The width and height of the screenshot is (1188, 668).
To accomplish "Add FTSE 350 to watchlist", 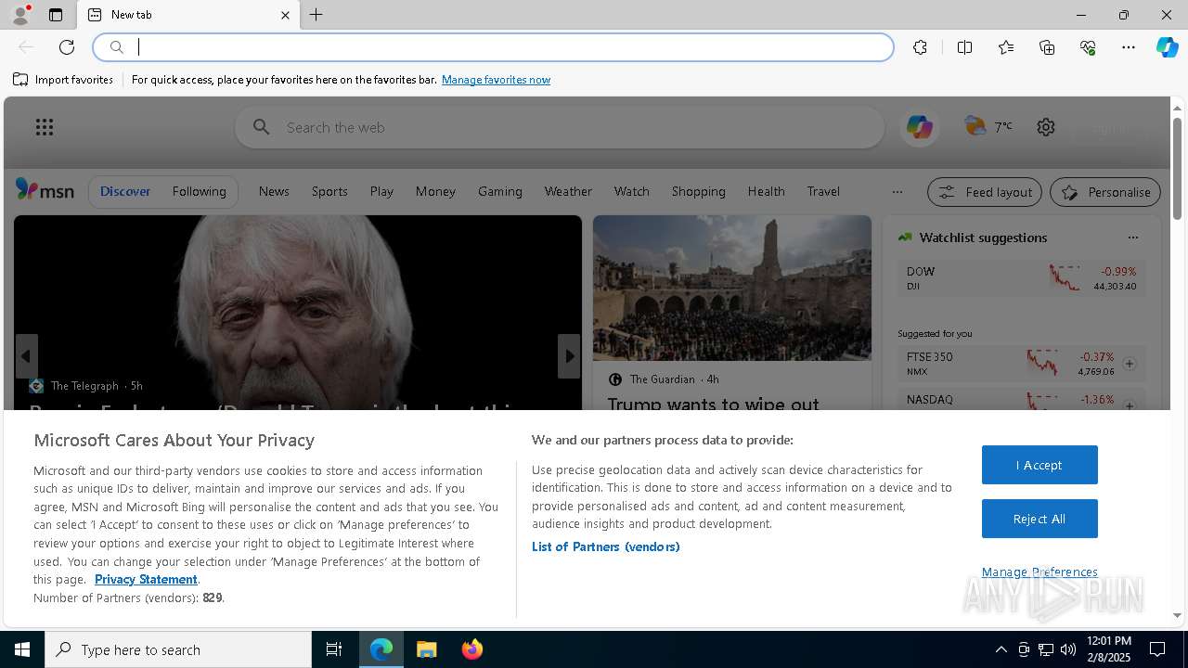I will [x=1130, y=364].
